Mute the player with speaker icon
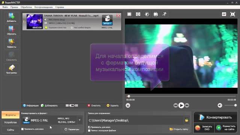 (x=220, y=105)
